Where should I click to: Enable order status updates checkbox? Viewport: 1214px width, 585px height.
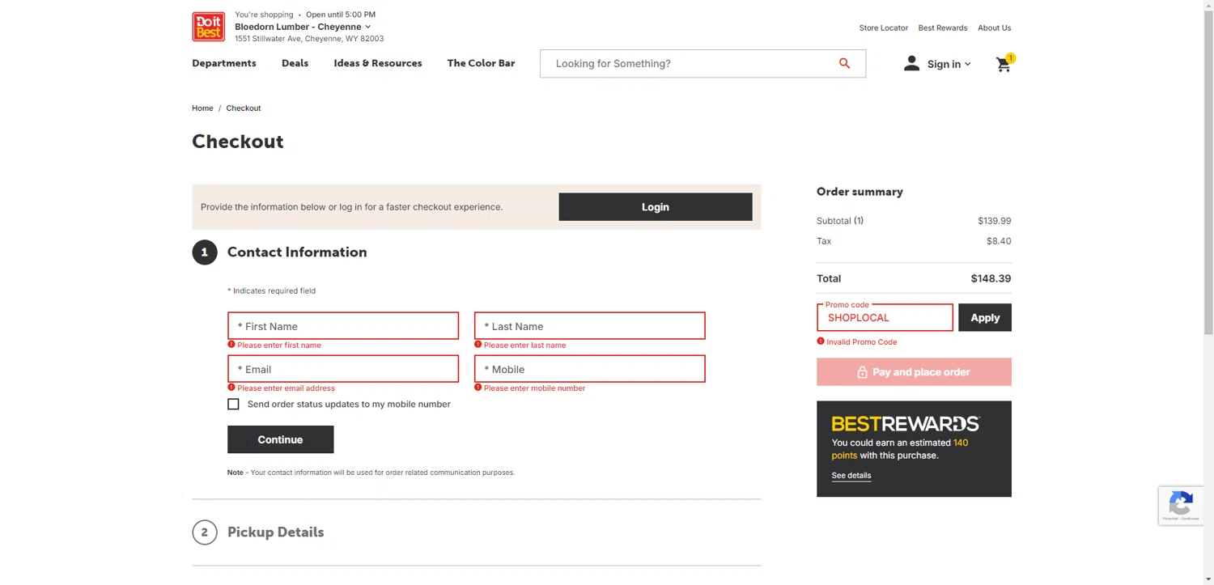point(233,404)
